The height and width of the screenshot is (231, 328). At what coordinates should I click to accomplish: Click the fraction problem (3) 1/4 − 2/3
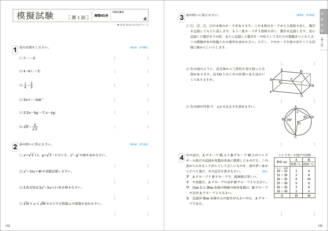click(26, 85)
